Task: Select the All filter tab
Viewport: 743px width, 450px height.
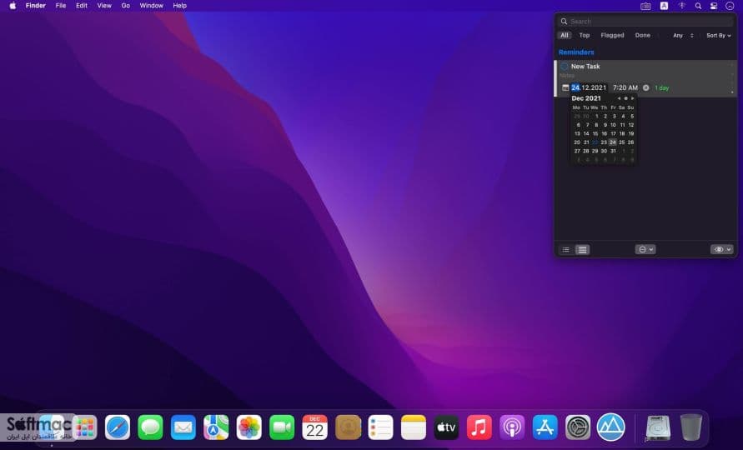Action: tap(565, 36)
